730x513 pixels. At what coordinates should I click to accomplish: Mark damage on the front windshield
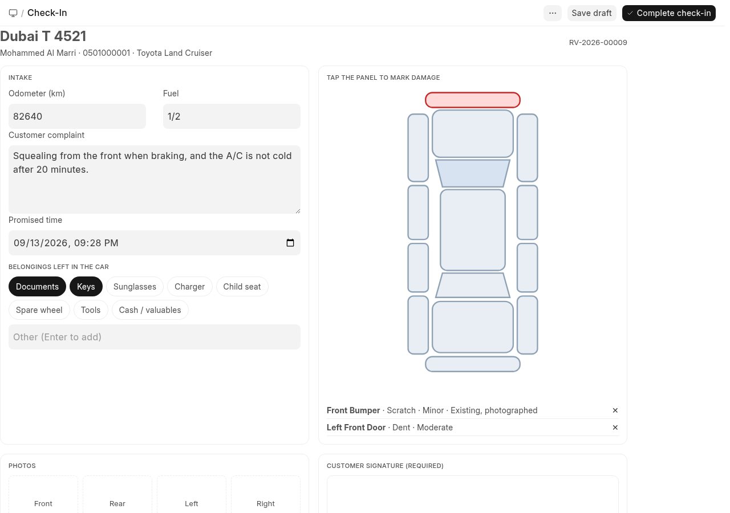(473, 173)
